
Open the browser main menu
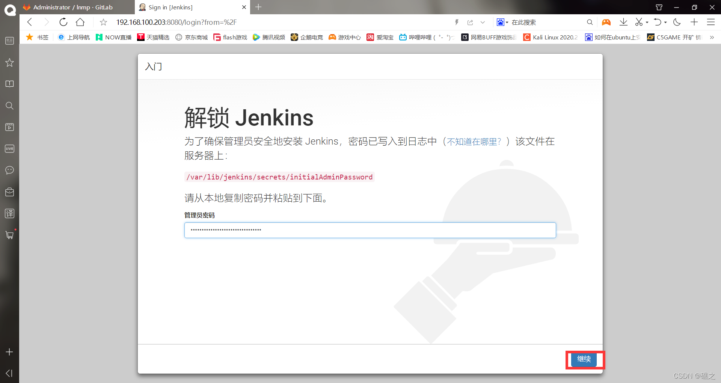[x=711, y=22]
